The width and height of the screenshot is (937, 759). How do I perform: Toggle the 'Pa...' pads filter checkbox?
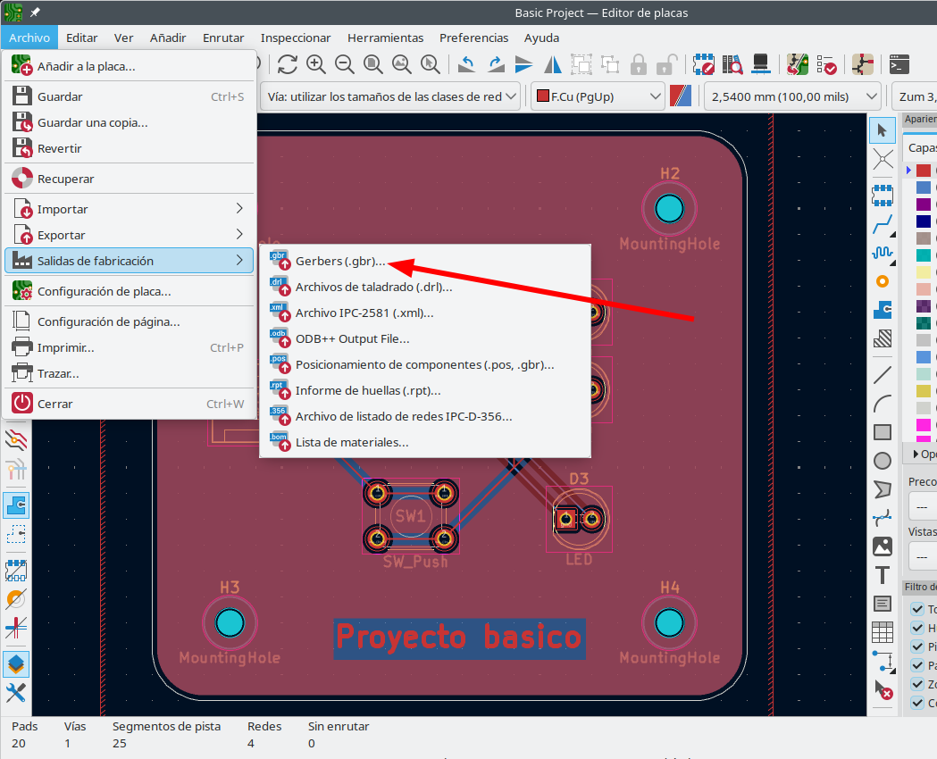pyautogui.click(x=916, y=665)
